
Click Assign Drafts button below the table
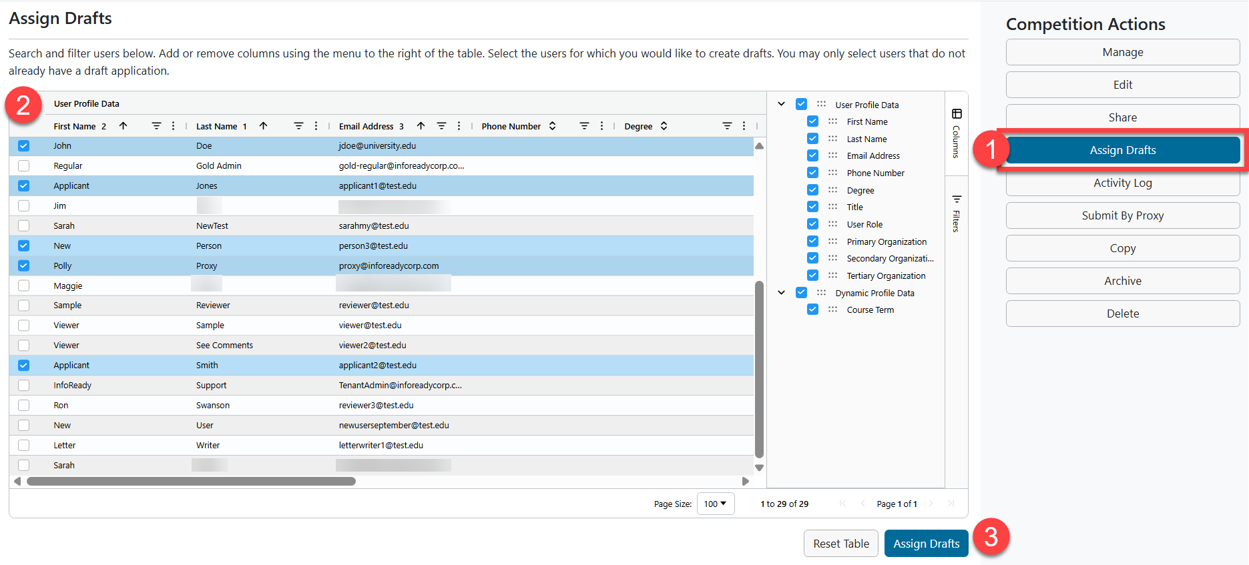[927, 544]
